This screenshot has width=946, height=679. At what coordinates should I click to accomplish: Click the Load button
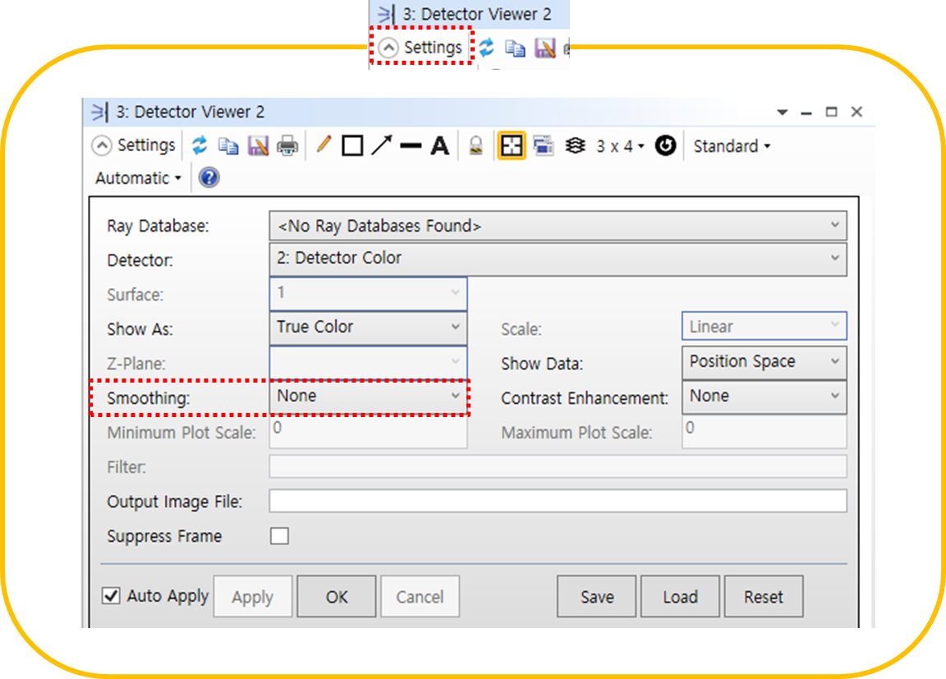tap(680, 596)
